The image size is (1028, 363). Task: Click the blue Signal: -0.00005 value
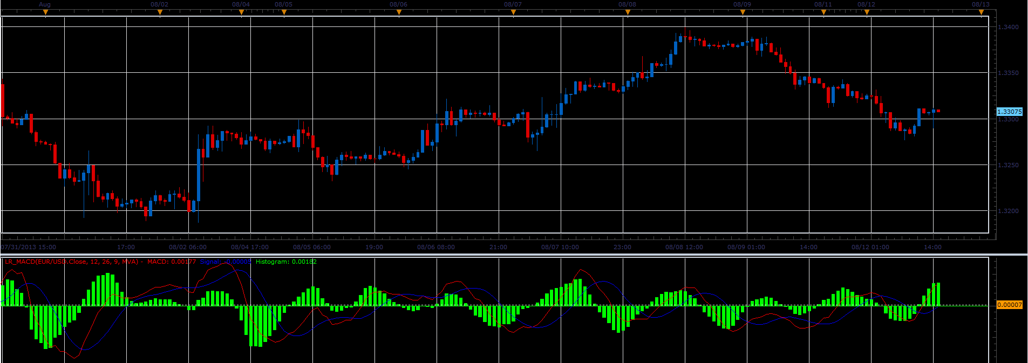point(226,262)
